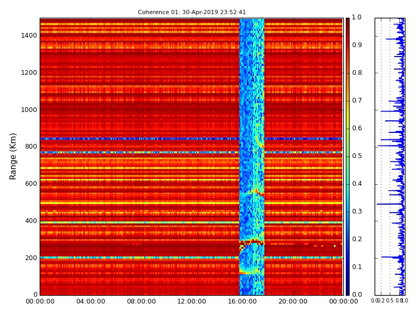418x314 pixels.
Task: Click the colorbar 0.8 label
Action: coord(357,73)
